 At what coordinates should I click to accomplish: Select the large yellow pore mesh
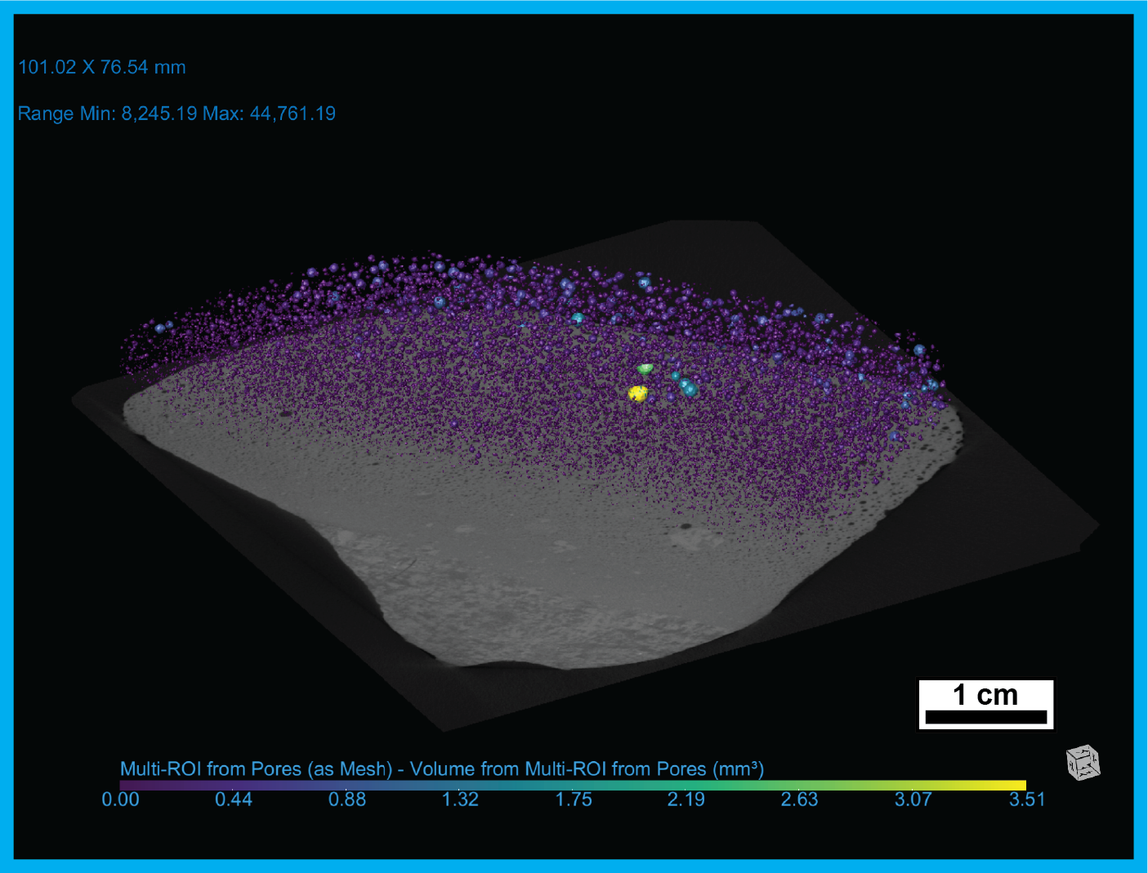(x=637, y=394)
